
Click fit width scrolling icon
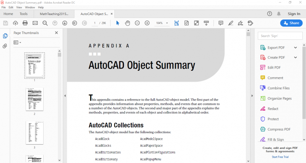pos(177,23)
